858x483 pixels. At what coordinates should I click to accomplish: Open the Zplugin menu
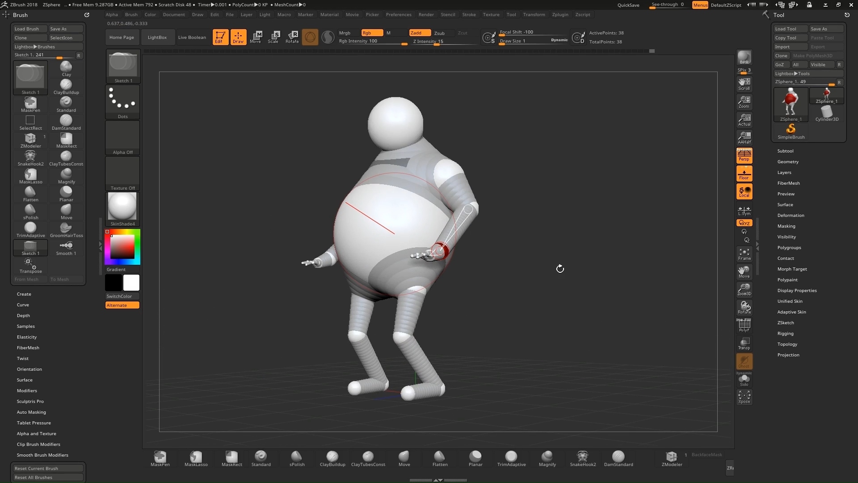(560, 15)
